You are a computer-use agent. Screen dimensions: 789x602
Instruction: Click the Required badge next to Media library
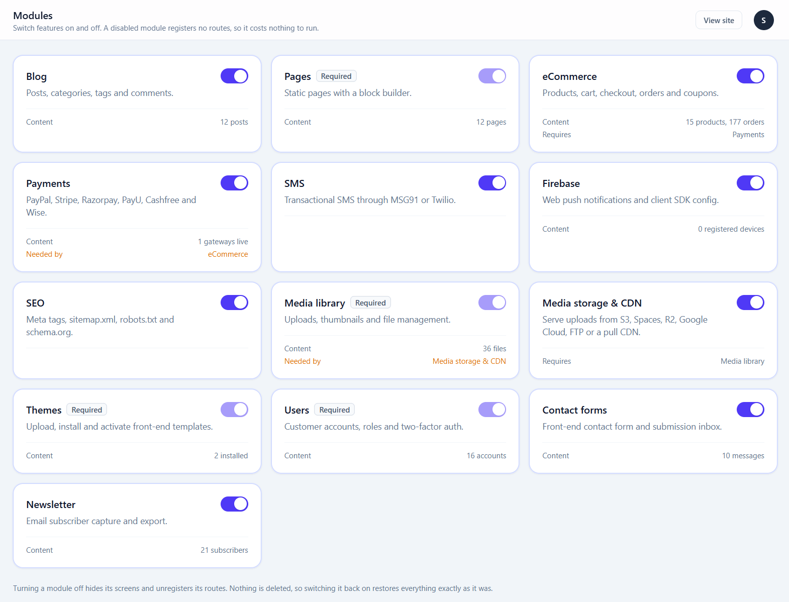370,303
